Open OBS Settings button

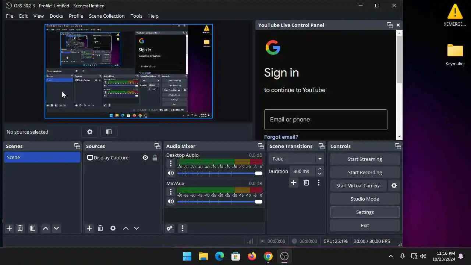coord(365,212)
